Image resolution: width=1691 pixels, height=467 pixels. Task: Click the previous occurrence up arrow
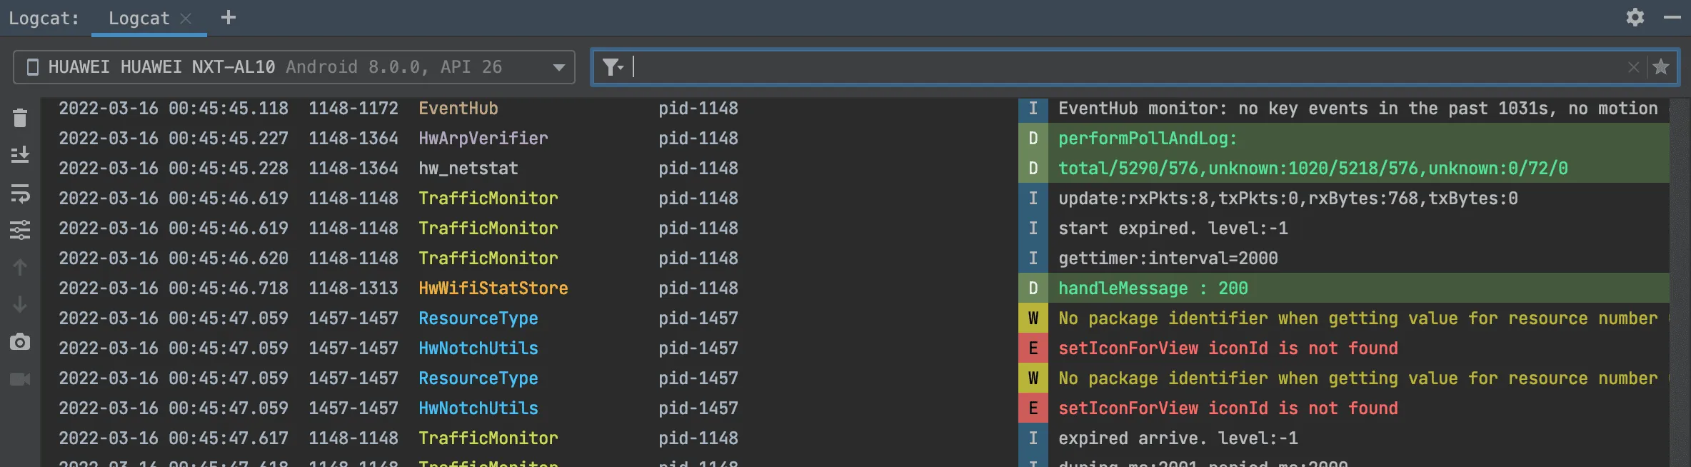pyautogui.click(x=20, y=267)
